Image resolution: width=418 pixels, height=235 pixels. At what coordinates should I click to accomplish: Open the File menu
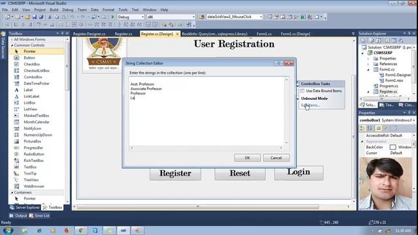(x=5, y=10)
